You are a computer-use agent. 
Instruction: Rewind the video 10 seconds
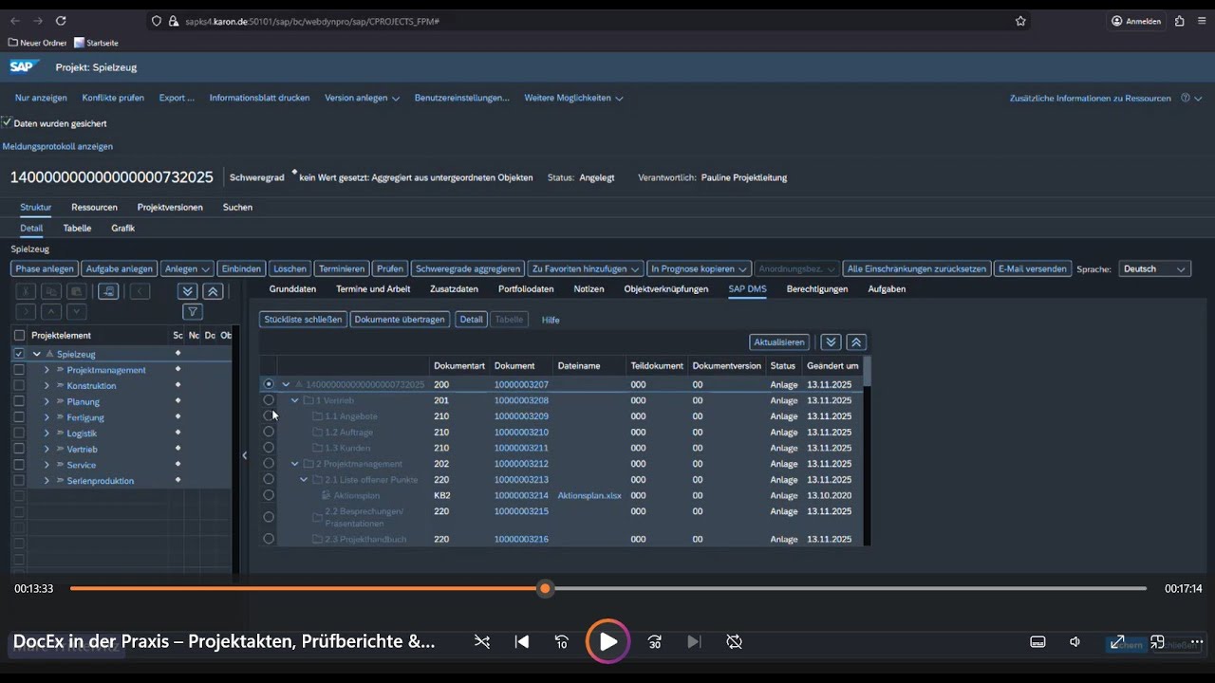coord(562,642)
